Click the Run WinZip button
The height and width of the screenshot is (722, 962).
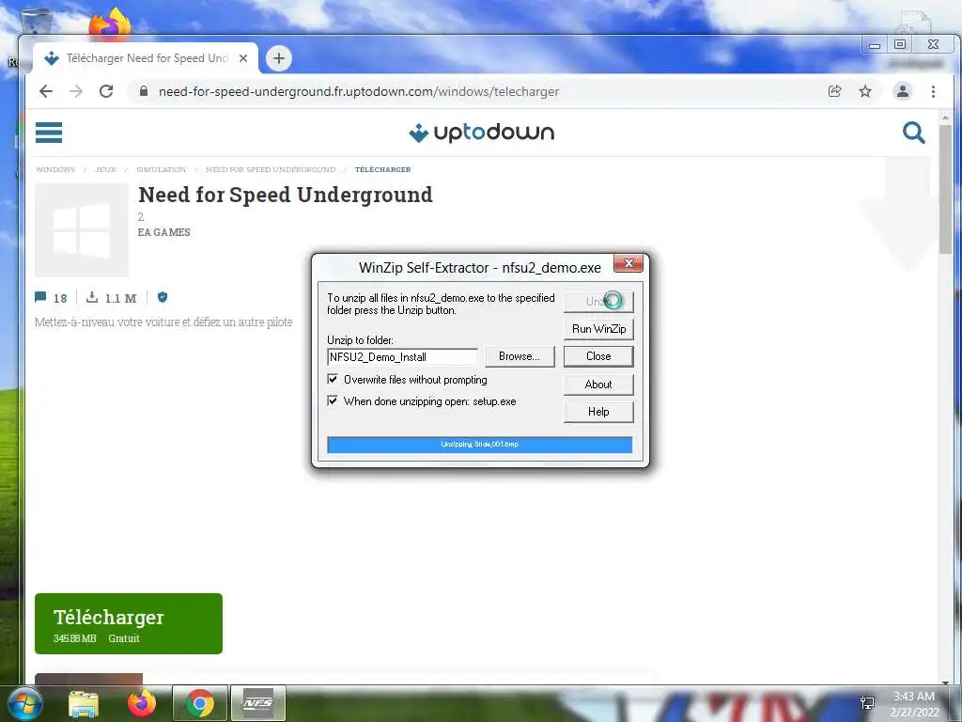pyautogui.click(x=598, y=329)
